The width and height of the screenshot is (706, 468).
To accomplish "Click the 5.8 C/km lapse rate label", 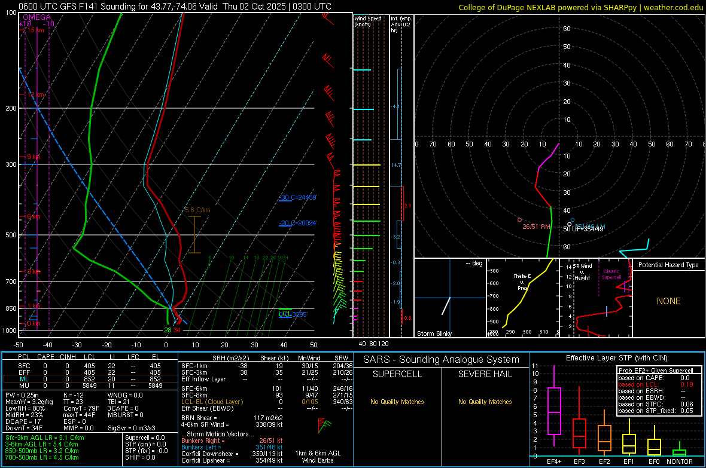I will coord(197,210).
